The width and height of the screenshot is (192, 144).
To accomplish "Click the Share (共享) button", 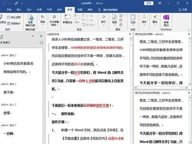I will point(183,10).
